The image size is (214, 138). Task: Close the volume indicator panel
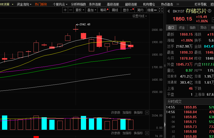click(147, 113)
